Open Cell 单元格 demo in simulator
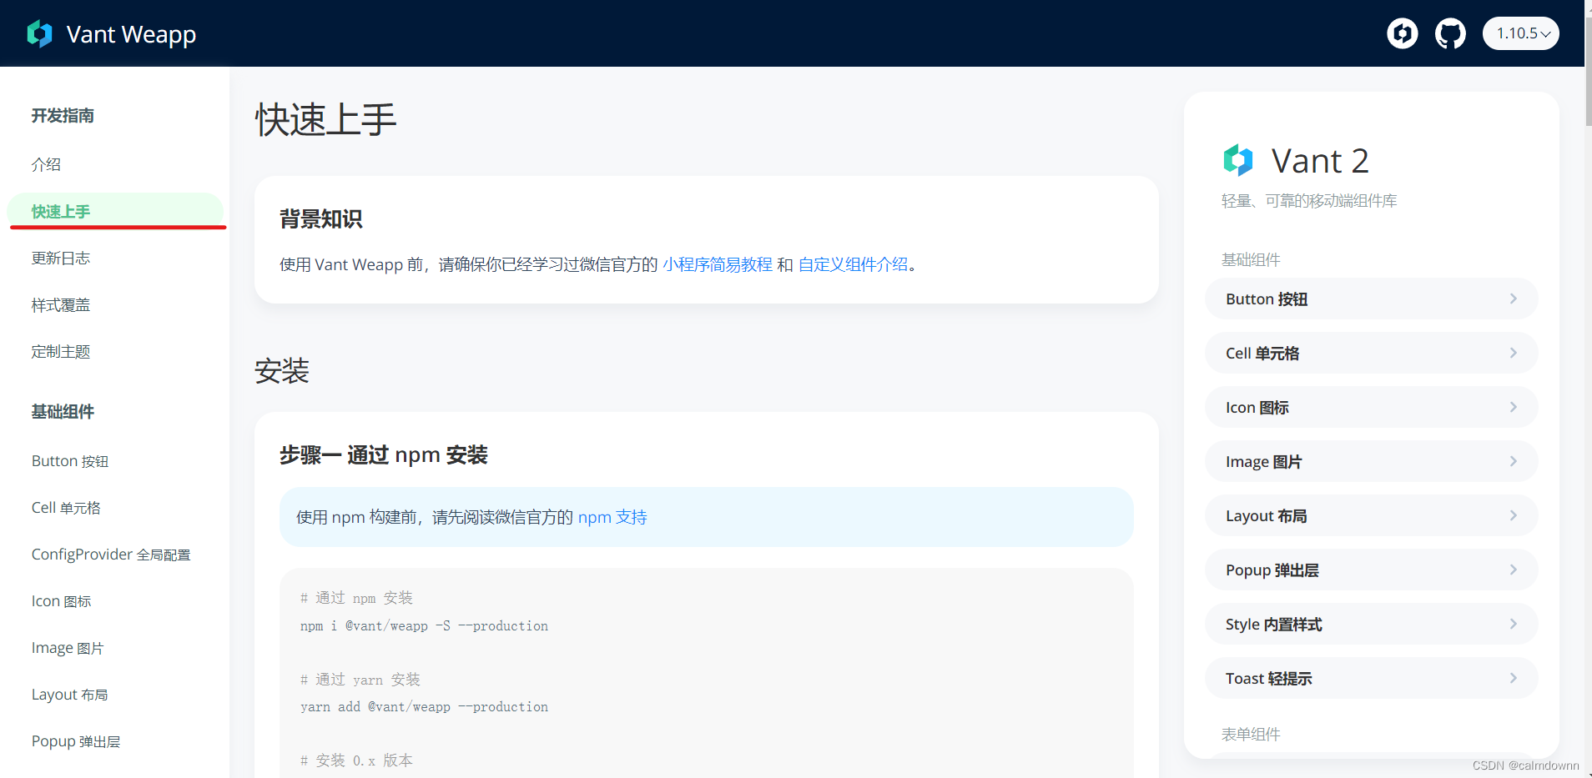1592x778 pixels. [x=1371, y=353]
